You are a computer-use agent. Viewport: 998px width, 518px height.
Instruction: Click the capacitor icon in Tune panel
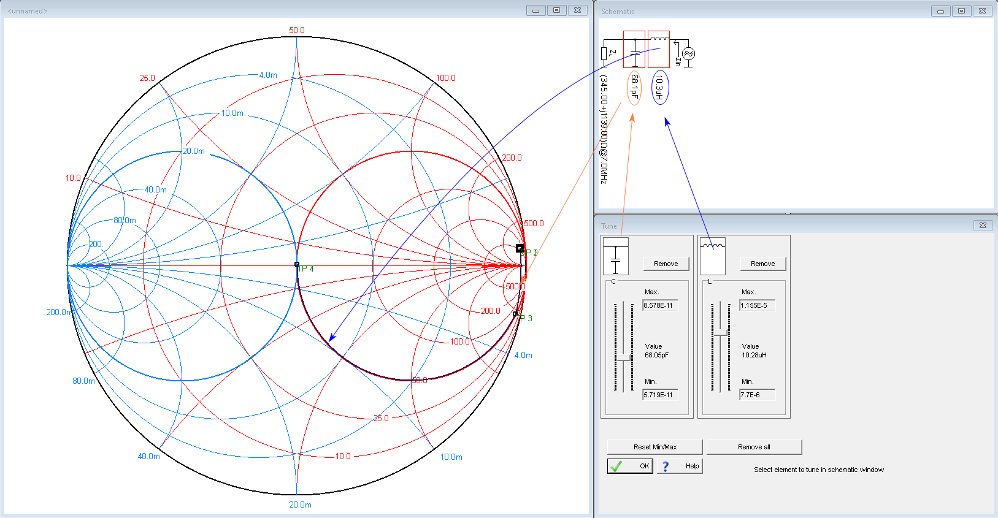click(x=616, y=256)
